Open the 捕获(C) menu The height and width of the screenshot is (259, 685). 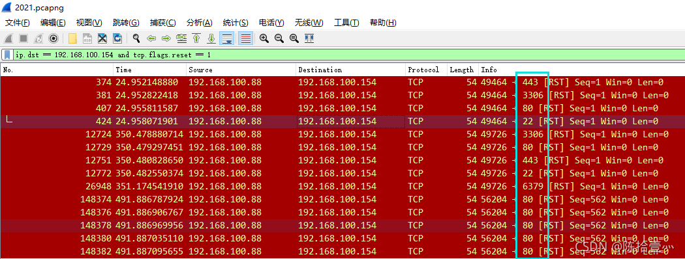[x=163, y=23]
